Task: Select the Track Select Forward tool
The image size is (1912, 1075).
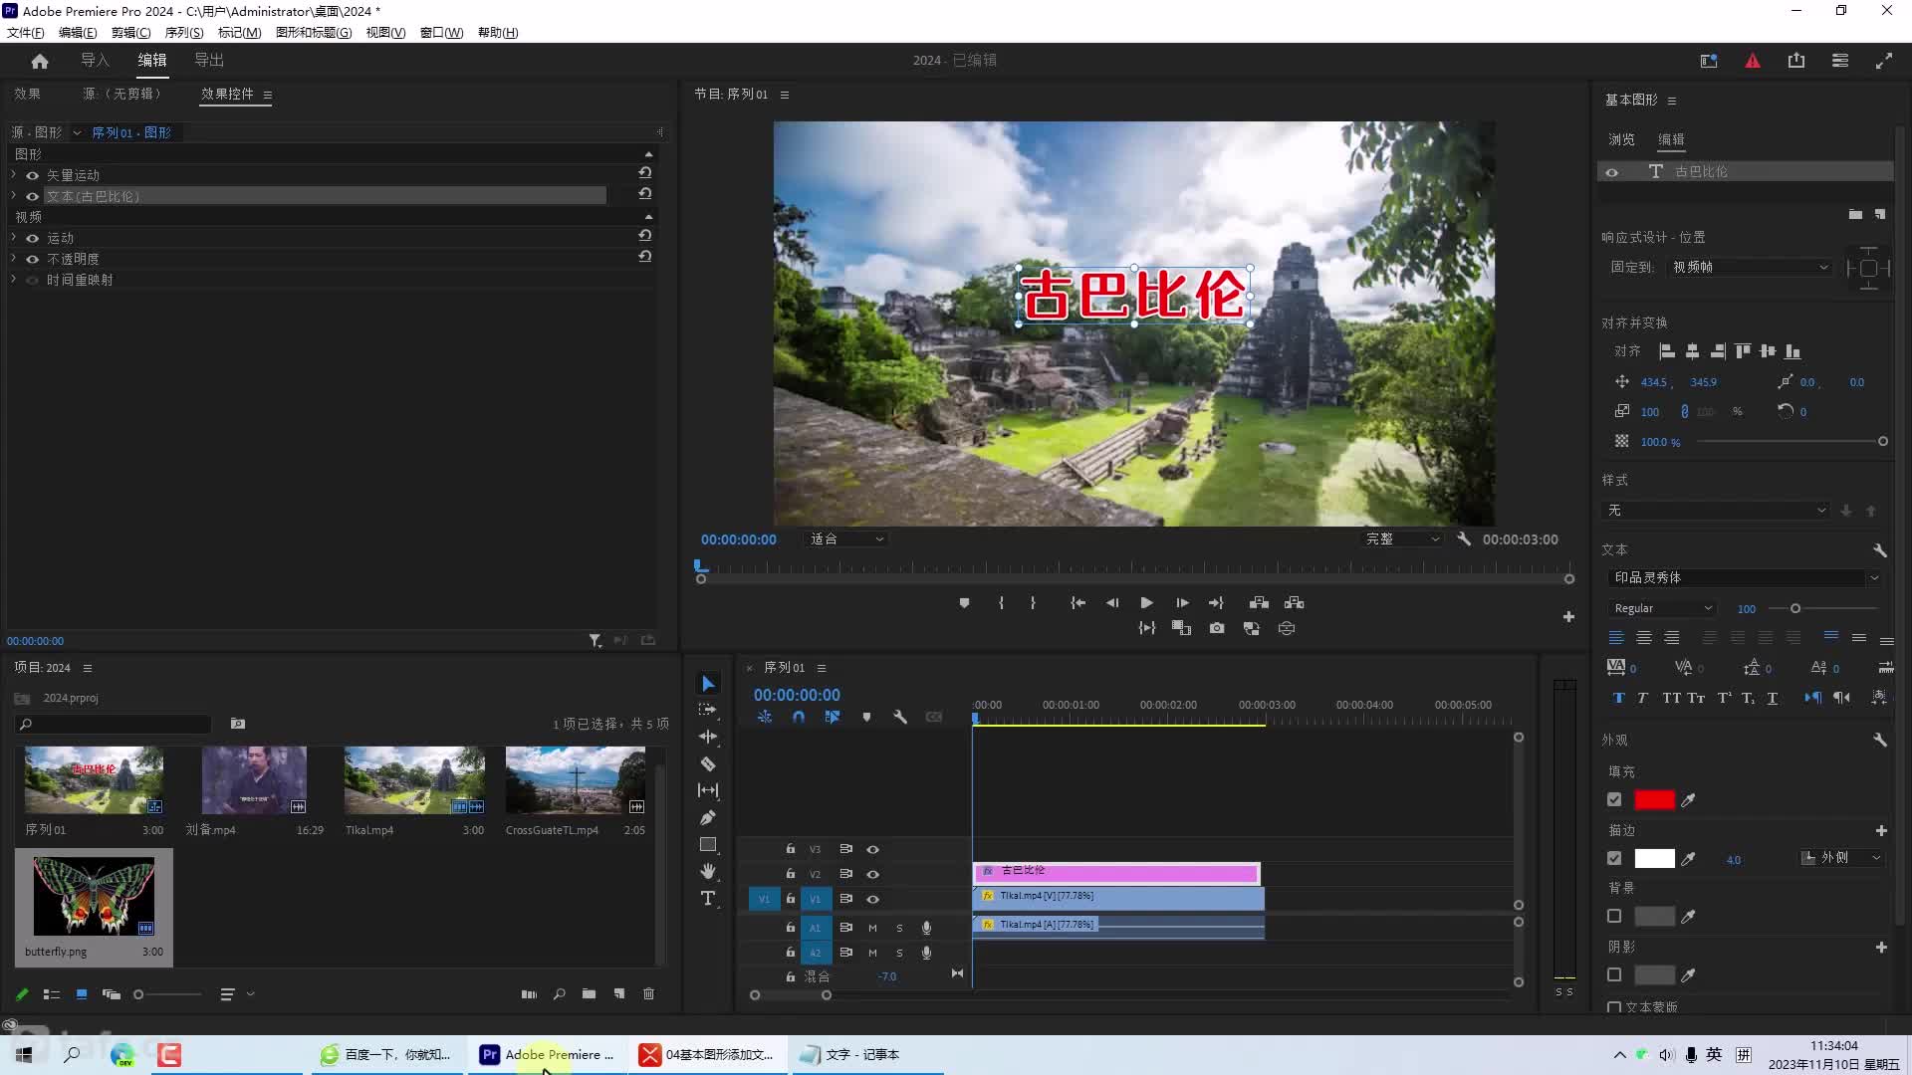Action: 708,710
